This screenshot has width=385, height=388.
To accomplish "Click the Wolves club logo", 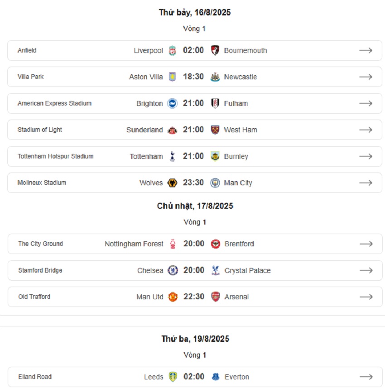I will coord(172,183).
